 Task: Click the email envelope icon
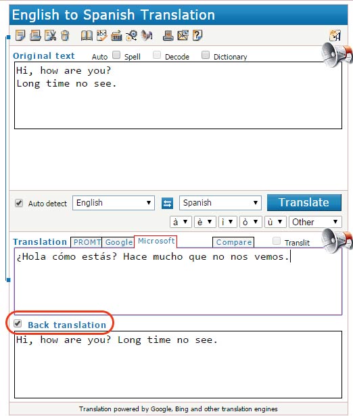[x=183, y=35]
